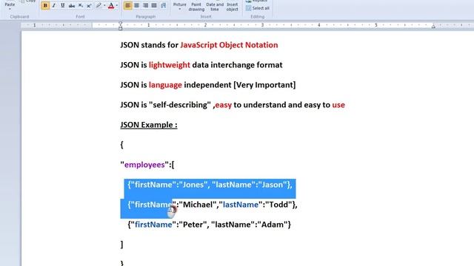Open the Paragraph settings dialog icon
The image size is (474, 266).
(x=164, y=5)
